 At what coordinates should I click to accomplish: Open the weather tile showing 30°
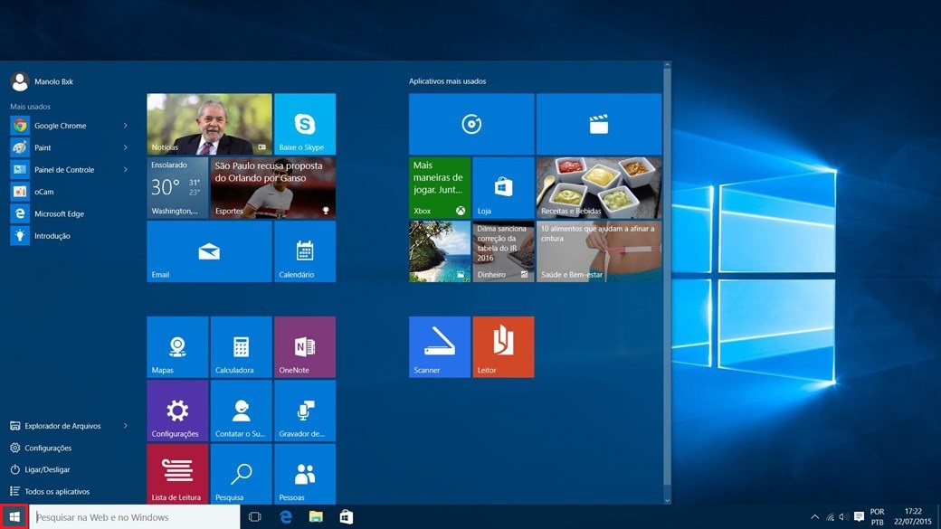177,188
